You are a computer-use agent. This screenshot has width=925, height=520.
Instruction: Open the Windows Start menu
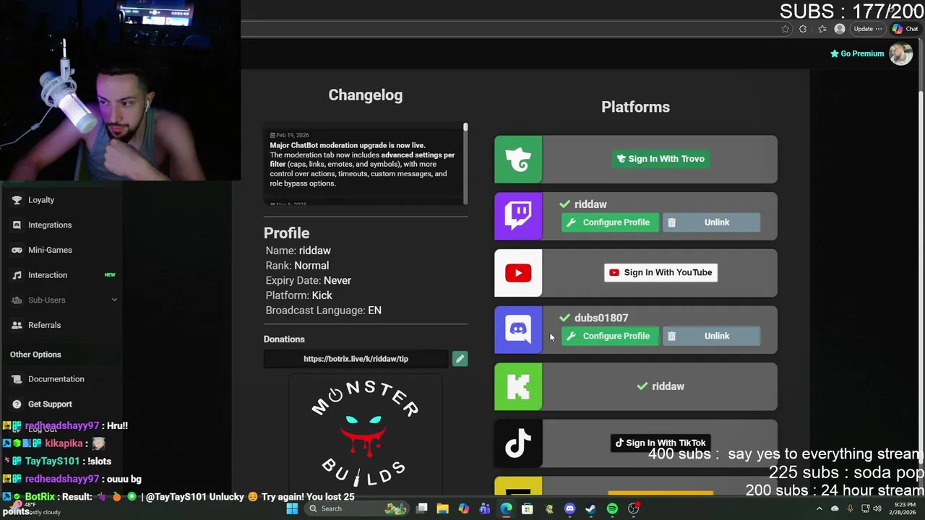pyautogui.click(x=292, y=508)
